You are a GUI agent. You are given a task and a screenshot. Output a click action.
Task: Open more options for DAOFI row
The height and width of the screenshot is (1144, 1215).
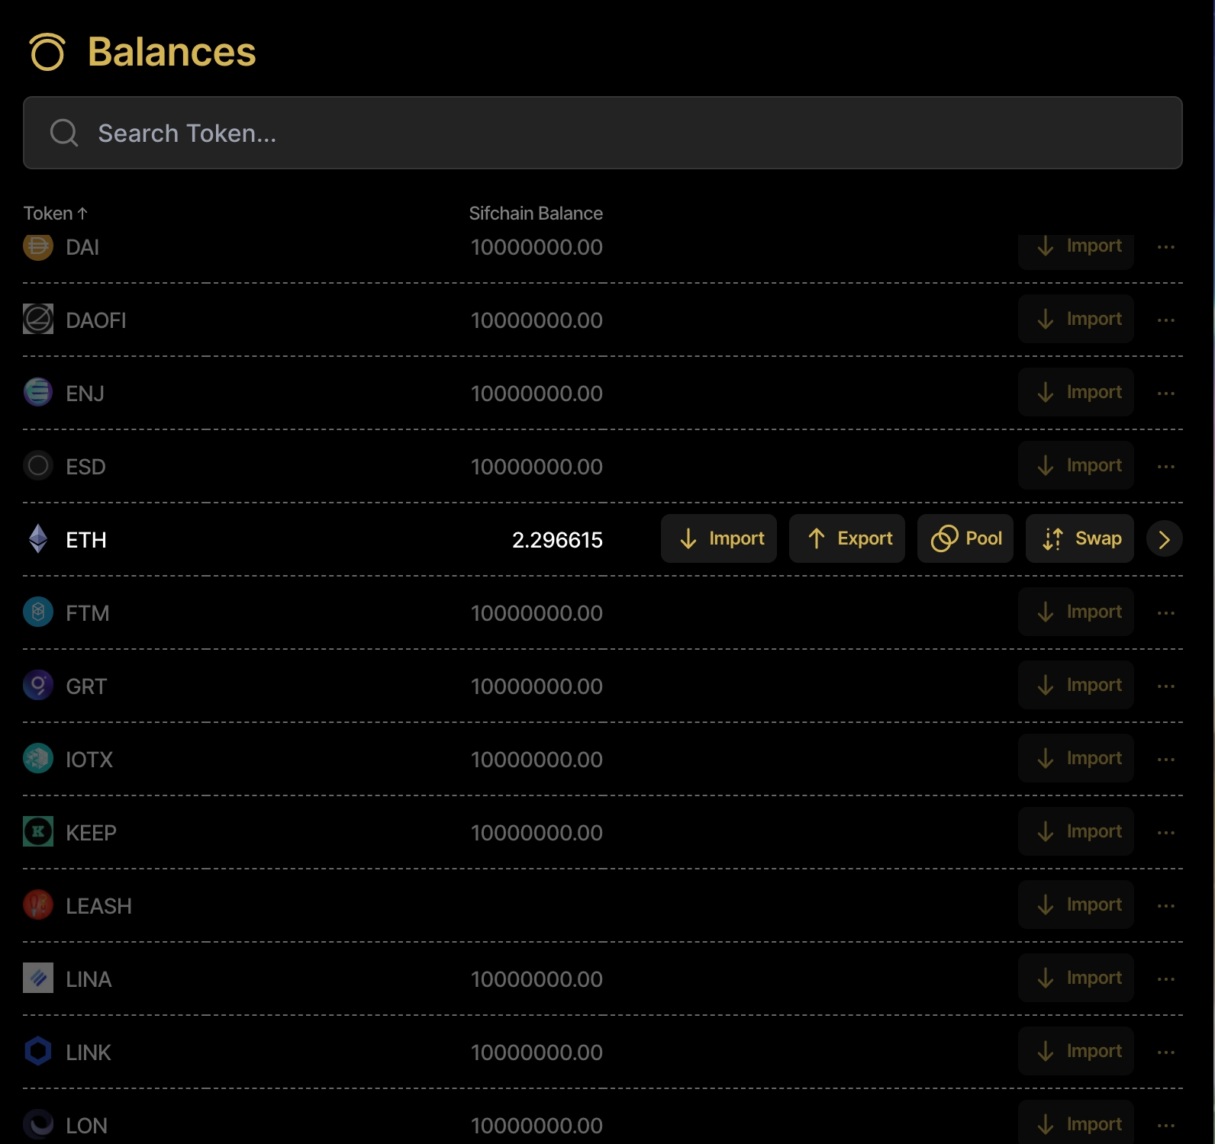click(1165, 320)
